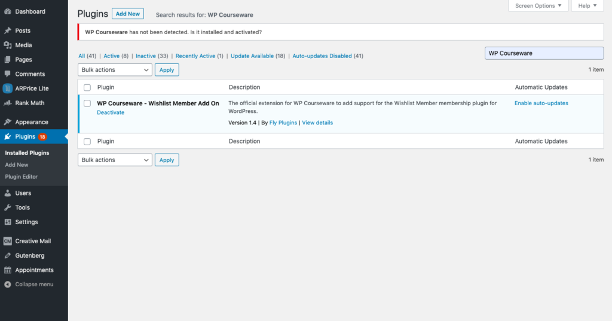Image resolution: width=612 pixels, height=321 pixels.
Task: Open the Fly Plugins author link
Action: (283, 123)
